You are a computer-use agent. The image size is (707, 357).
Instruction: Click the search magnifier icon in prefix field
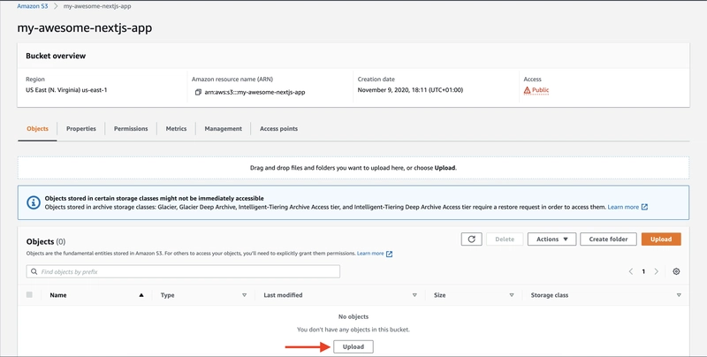34,272
